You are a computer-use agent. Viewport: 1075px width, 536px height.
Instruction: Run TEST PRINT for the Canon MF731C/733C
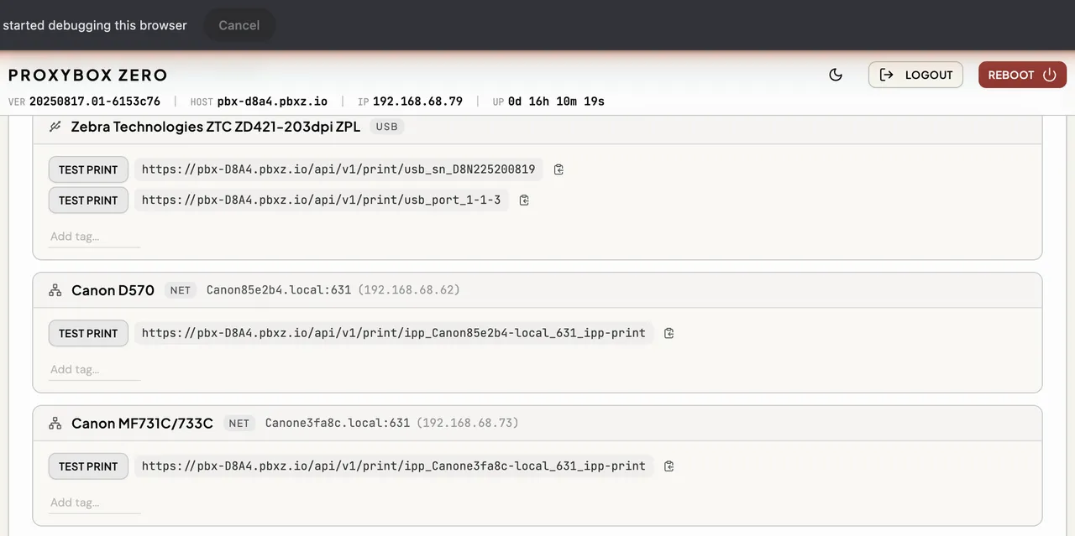(x=88, y=466)
